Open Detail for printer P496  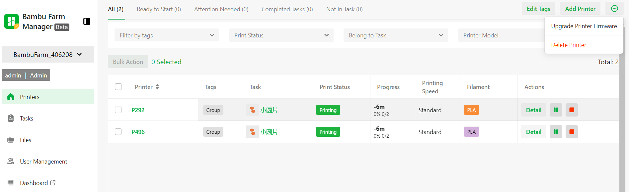tap(533, 132)
